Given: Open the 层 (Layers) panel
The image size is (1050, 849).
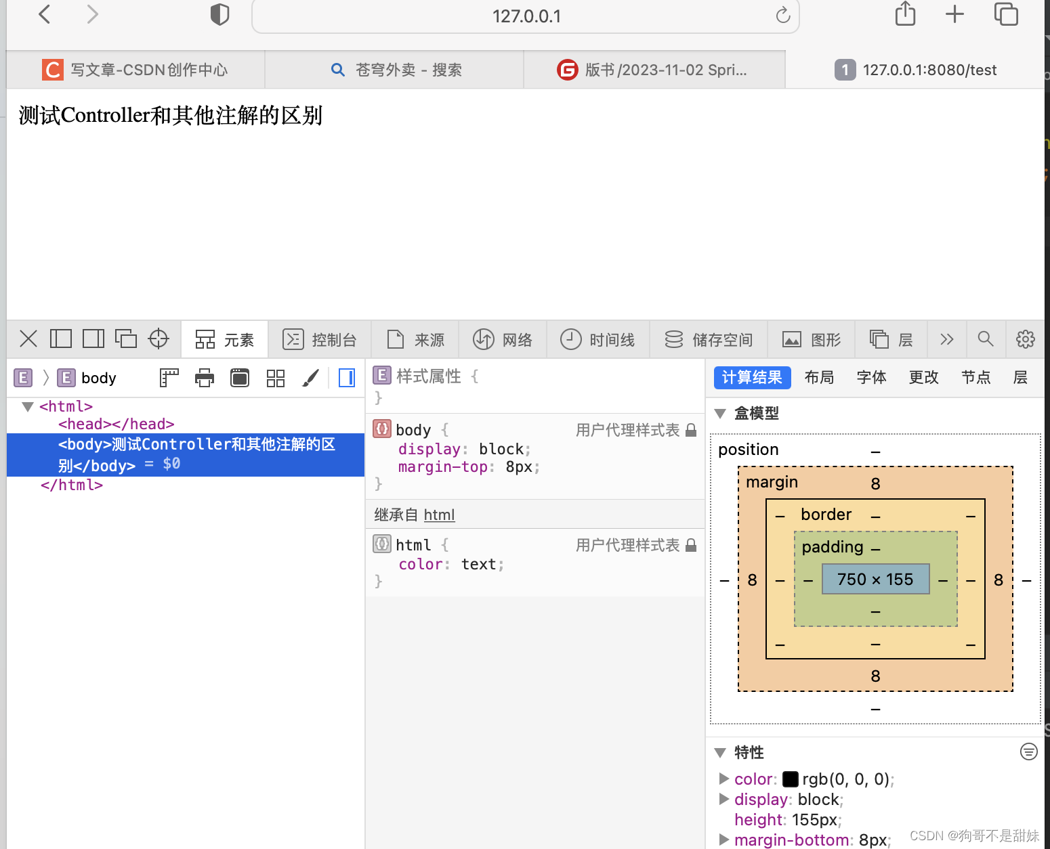Looking at the screenshot, I should pos(891,339).
